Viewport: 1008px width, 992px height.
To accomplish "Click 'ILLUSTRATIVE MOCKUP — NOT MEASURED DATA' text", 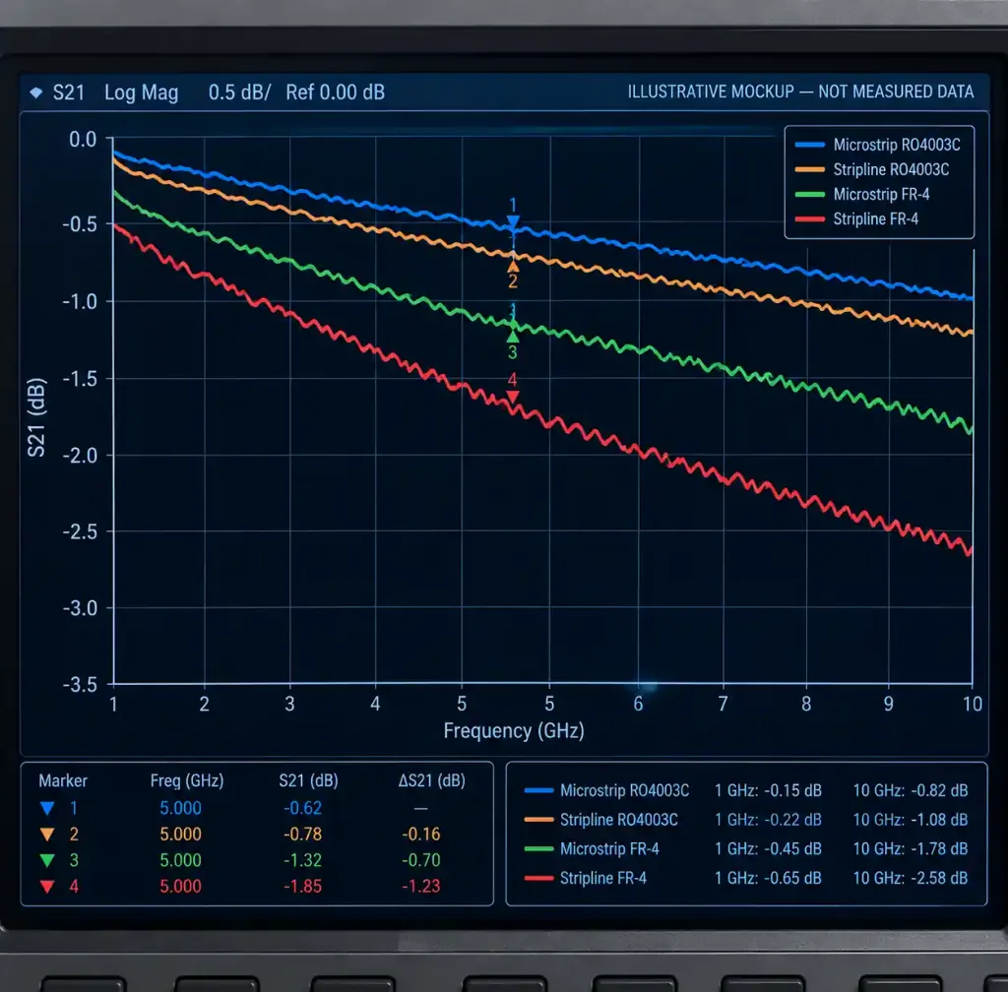I will point(800,92).
